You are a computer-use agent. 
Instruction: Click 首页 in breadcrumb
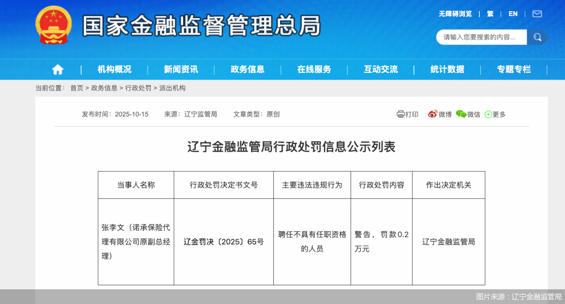[x=77, y=88]
